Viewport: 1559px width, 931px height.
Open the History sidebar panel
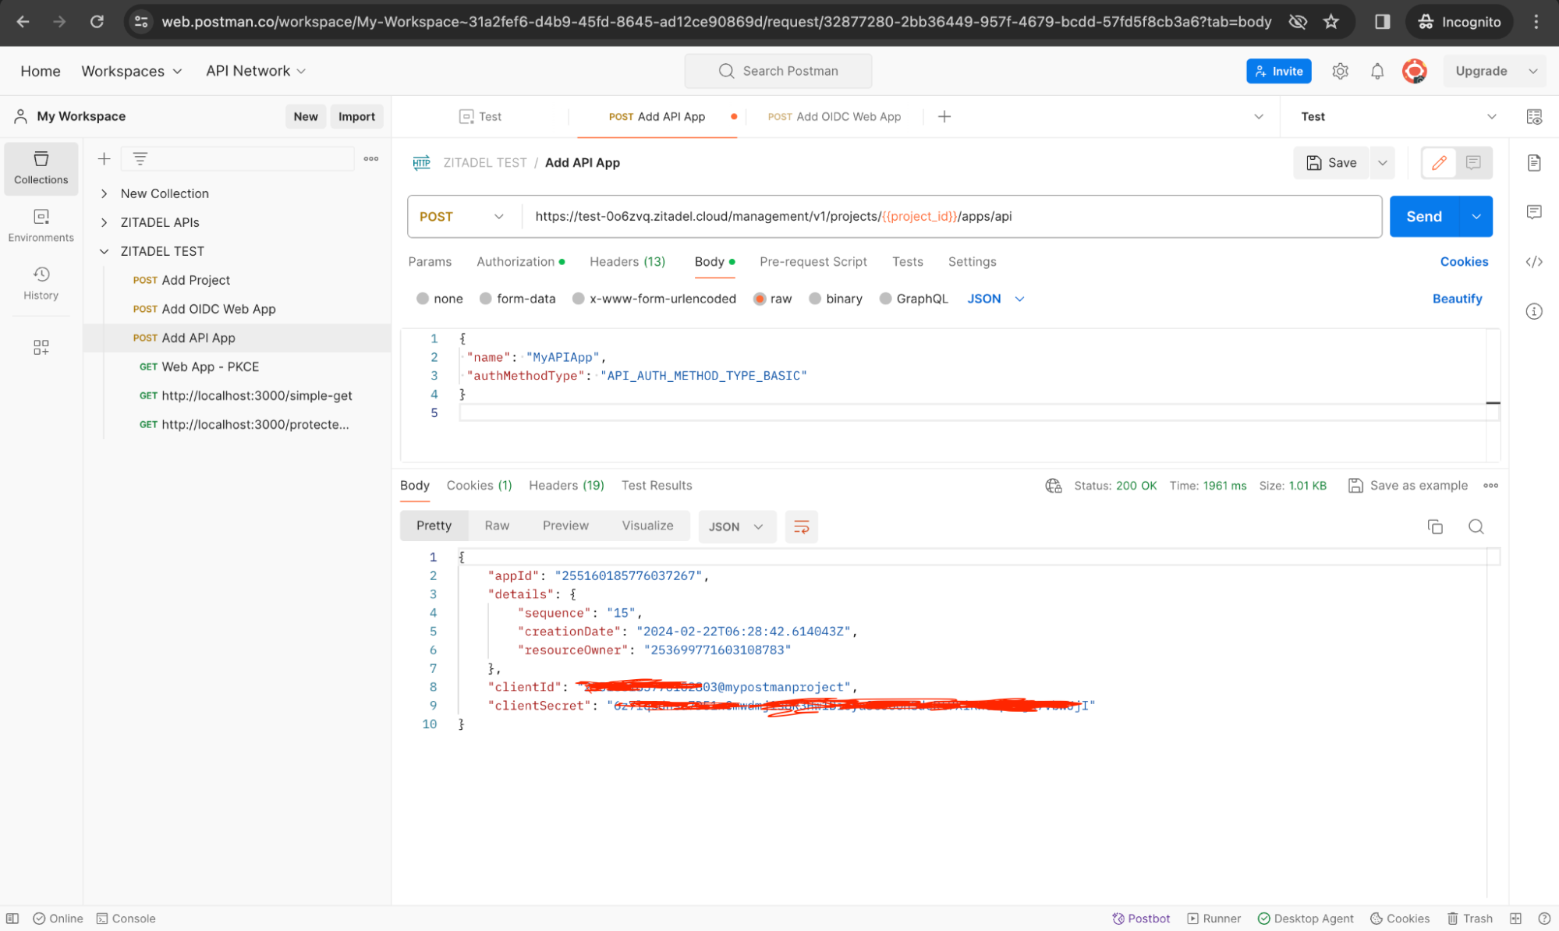41,282
